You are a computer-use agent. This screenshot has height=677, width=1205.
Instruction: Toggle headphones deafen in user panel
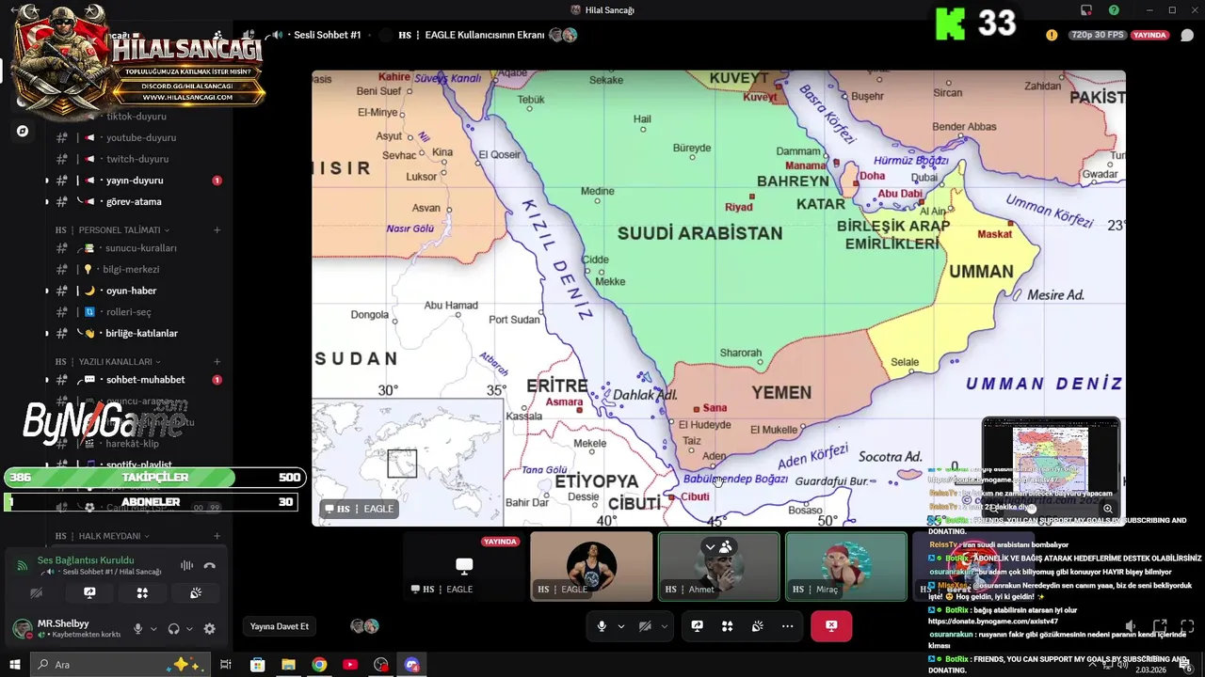[x=174, y=629]
